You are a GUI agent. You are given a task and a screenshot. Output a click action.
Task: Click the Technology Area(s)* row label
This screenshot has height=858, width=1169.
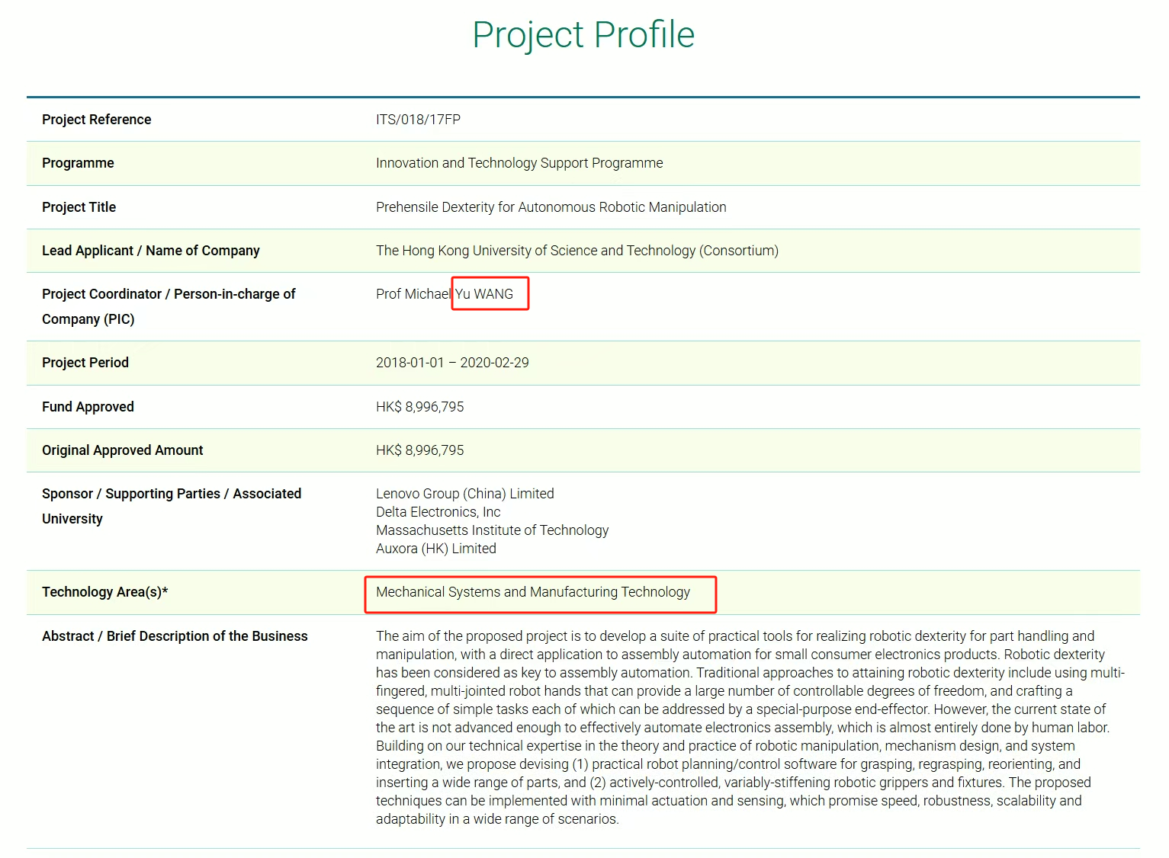(x=104, y=592)
